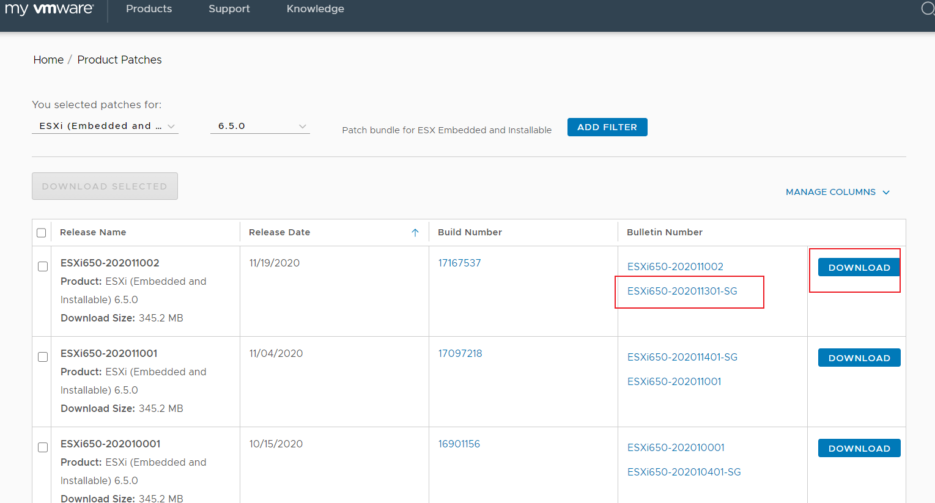Click the my vmware logo
The image size is (935, 503).
point(50,9)
